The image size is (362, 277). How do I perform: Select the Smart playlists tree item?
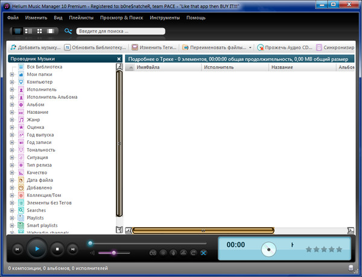(42, 225)
